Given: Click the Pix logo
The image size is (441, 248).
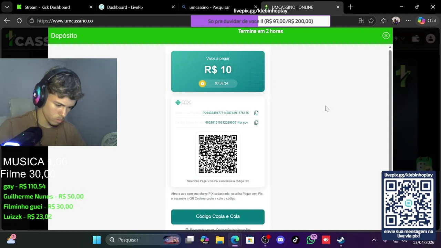Looking at the screenshot, I should coord(183,102).
